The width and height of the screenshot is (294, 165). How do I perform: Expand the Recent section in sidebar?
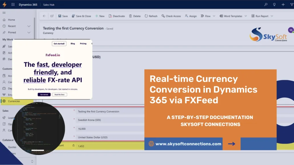coord(29,26)
